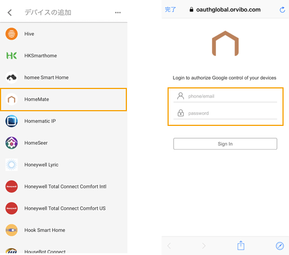Open page in Safari compass icon

pyautogui.click(x=280, y=246)
